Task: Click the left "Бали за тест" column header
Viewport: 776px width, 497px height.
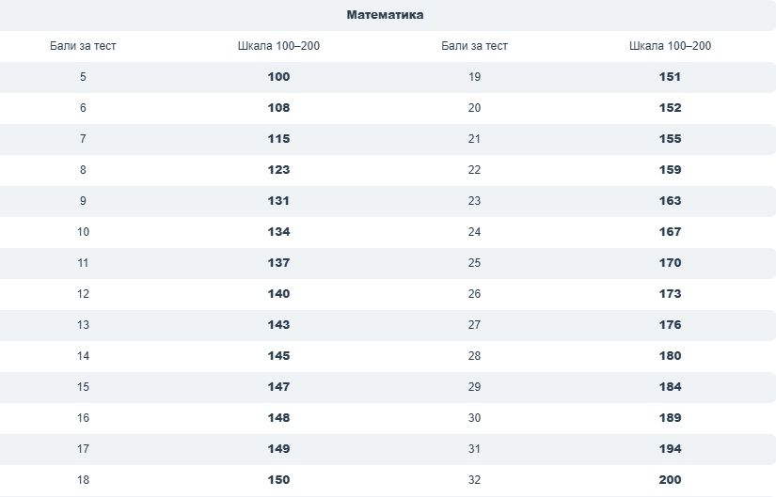Action: 83,46
